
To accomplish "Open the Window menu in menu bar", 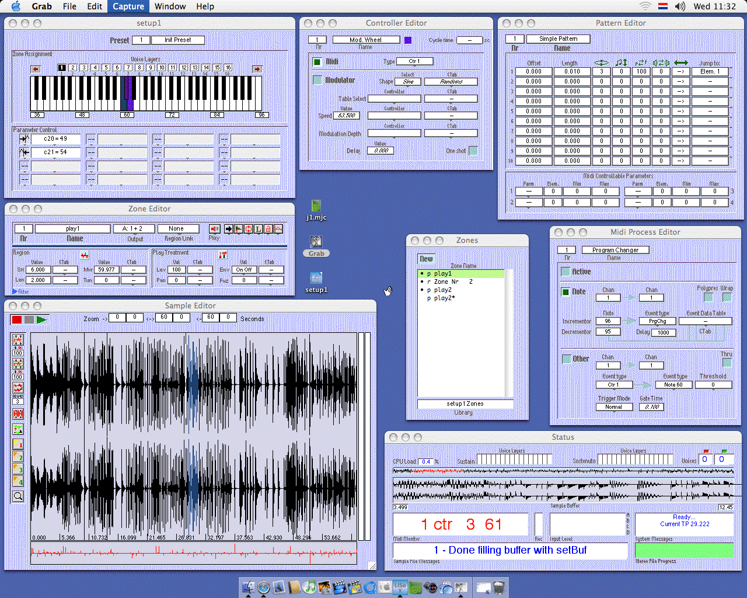I will [170, 6].
